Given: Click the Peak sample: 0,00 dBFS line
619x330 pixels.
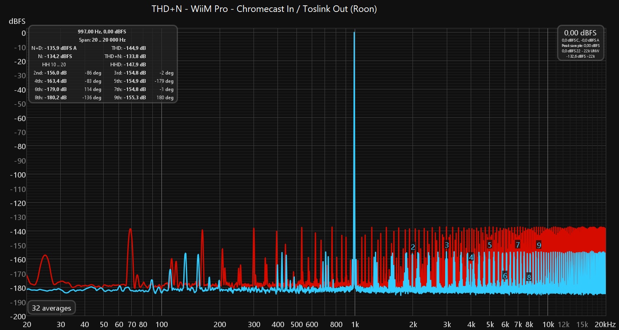Looking at the screenshot, I should (x=581, y=45).
